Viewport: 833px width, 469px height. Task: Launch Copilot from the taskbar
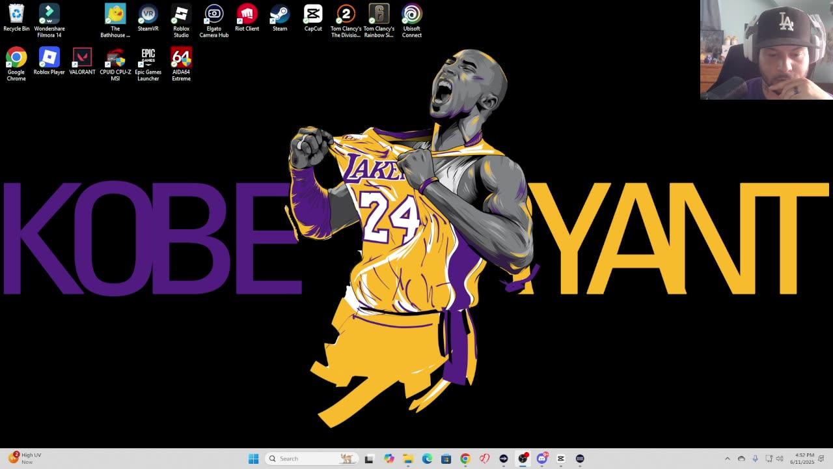point(389,459)
